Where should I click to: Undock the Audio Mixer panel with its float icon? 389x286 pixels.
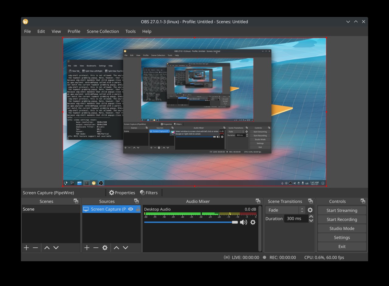(258, 201)
